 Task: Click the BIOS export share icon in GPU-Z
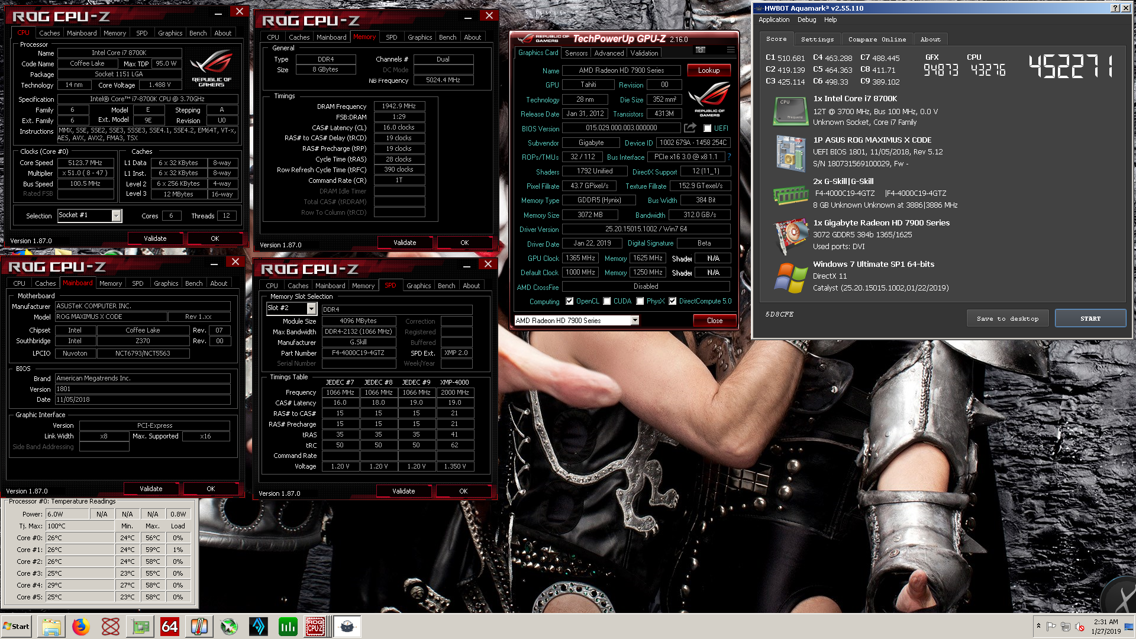(x=690, y=128)
